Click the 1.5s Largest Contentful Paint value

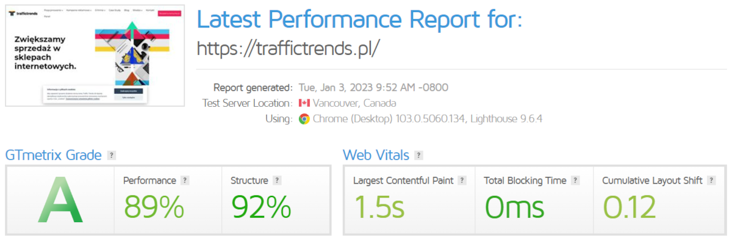pyautogui.click(x=379, y=207)
